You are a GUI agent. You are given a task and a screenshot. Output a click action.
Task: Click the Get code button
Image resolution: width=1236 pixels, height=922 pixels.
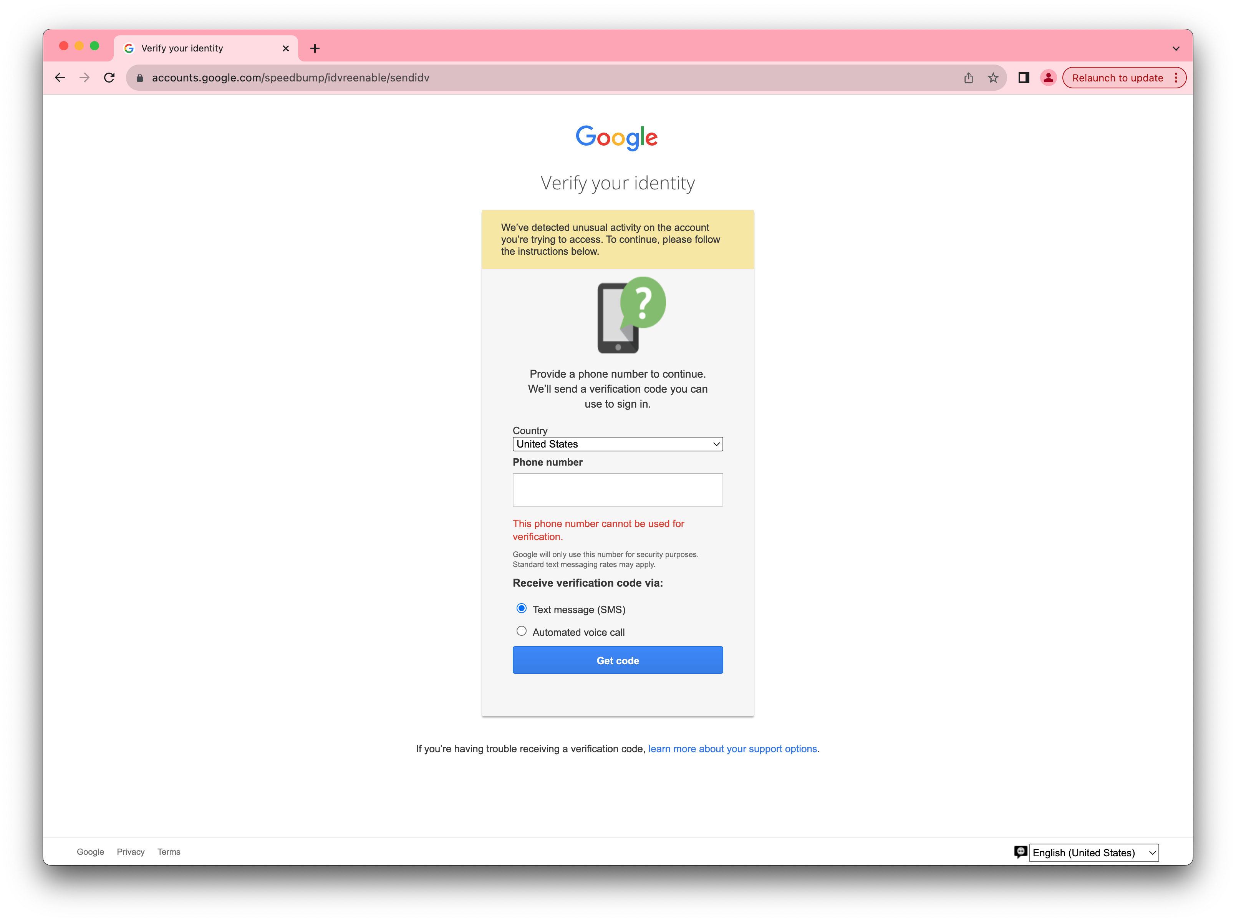click(x=618, y=660)
